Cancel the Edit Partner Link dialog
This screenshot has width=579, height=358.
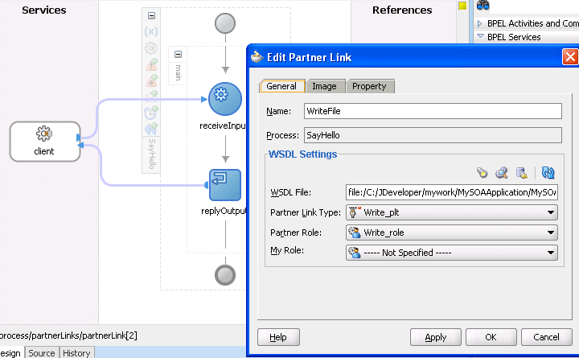click(546, 337)
